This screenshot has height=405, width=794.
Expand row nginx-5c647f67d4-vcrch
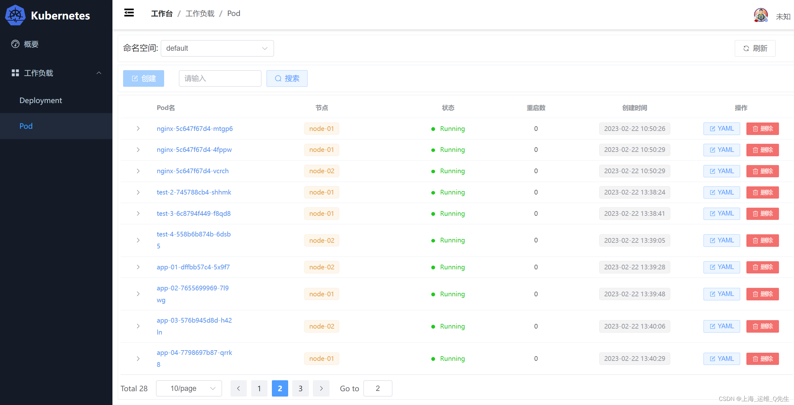[x=138, y=171]
